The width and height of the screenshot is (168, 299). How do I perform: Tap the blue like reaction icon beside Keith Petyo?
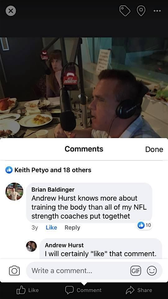(x=9, y=170)
